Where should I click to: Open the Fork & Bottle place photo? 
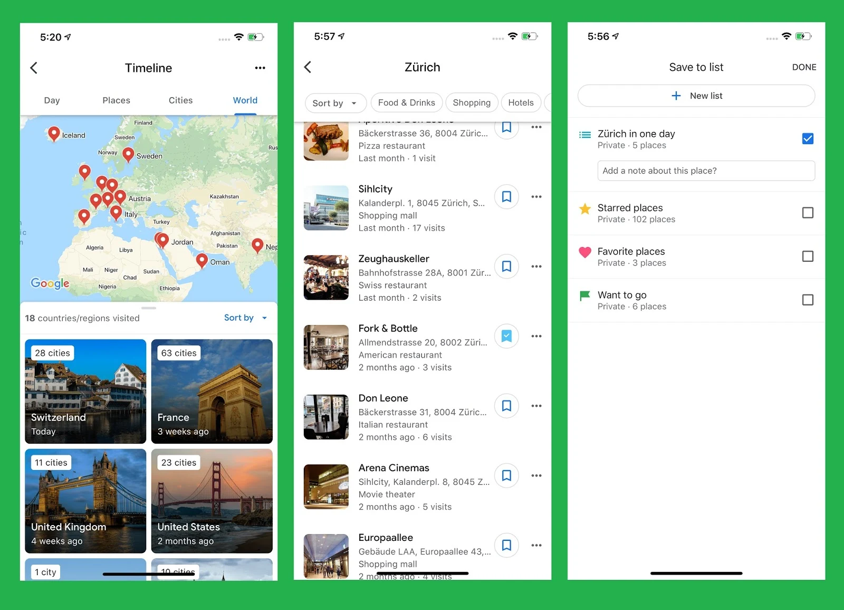(326, 347)
